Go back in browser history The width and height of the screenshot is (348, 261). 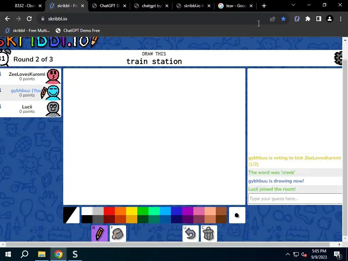point(7,19)
